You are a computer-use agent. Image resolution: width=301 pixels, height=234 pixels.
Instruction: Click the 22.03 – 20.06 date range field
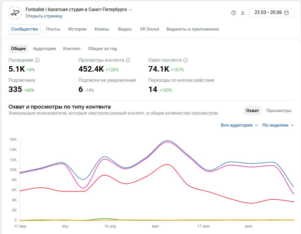coord(268,13)
